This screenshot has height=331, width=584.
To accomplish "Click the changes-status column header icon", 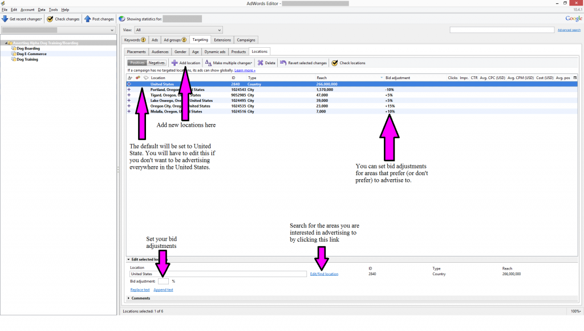I will 130,78.
